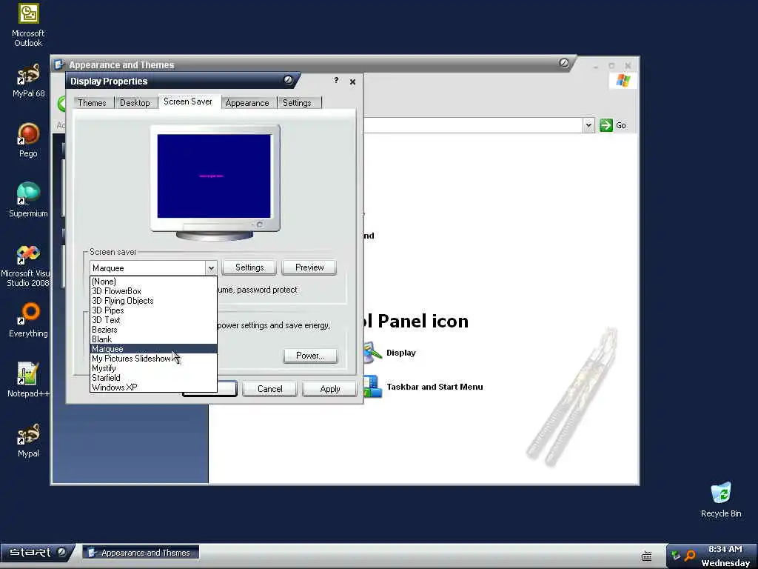The width and height of the screenshot is (758, 569).
Task: Click the Display Properties help question mark
Action: (336, 80)
